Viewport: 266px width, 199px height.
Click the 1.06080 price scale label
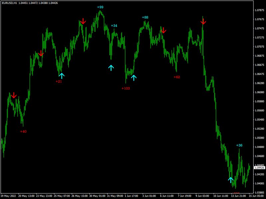tap(260, 92)
